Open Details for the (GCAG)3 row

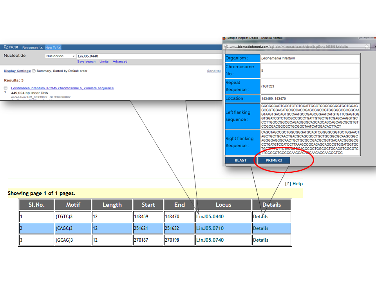[x=260, y=240]
